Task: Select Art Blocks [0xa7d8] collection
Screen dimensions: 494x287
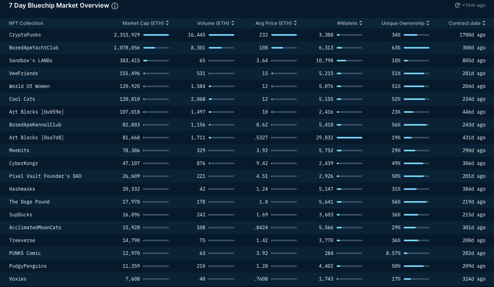Action: (x=37, y=138)
